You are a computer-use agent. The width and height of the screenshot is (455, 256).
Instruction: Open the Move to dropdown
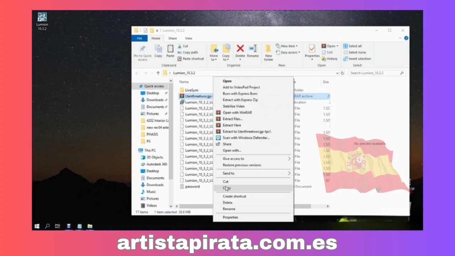click(214, 52)
